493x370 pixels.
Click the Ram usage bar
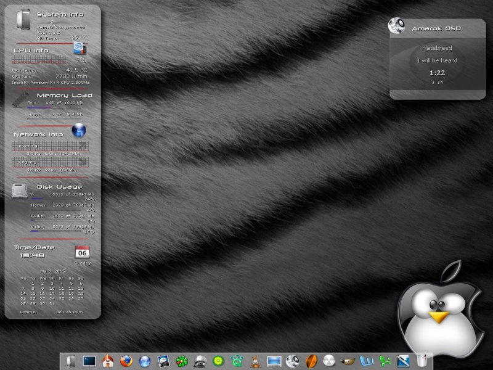(x=54, y=107)
